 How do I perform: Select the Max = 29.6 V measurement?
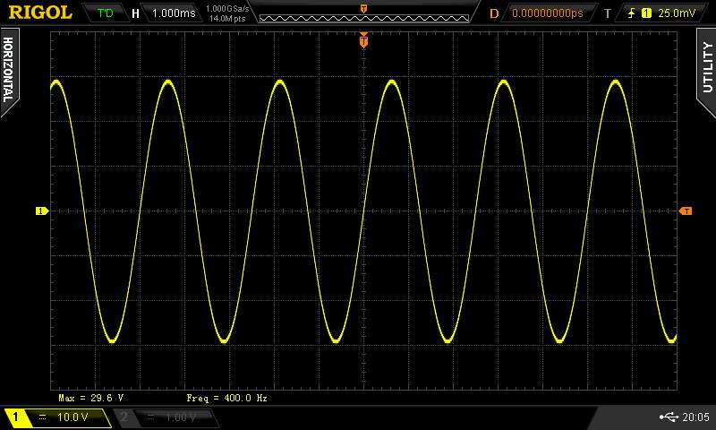(x=90, y=397)
